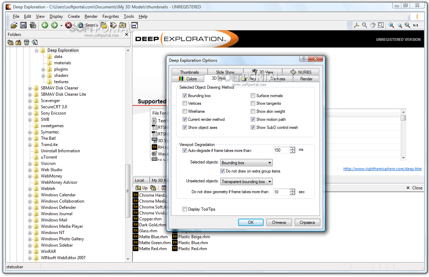Click the Up folder button in file list
Image resolution: width=429 pixels, height=277 pixels.
(142, 188)
